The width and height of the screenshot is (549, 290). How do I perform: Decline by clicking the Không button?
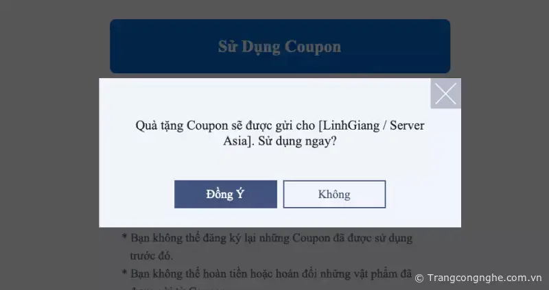334,194
